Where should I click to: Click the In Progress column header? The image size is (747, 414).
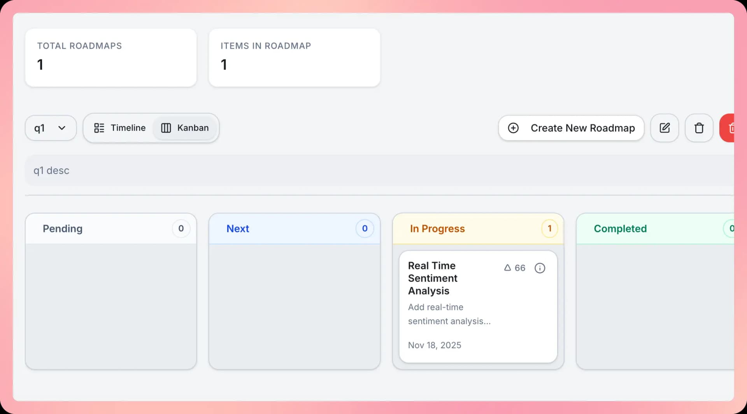pyautogui.click(x=437, y=229)
